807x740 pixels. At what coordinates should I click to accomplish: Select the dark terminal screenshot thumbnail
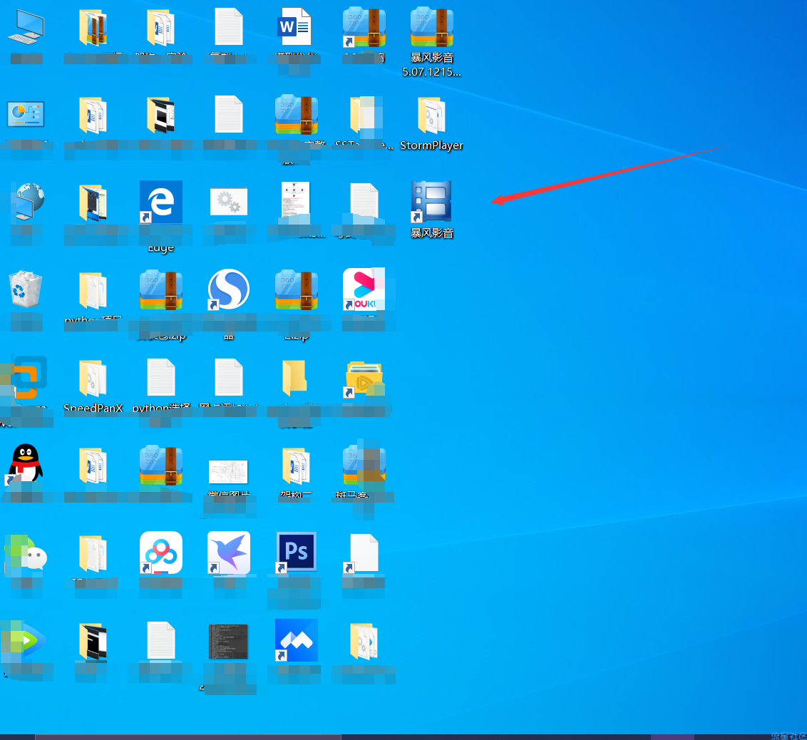coord(228,641)
